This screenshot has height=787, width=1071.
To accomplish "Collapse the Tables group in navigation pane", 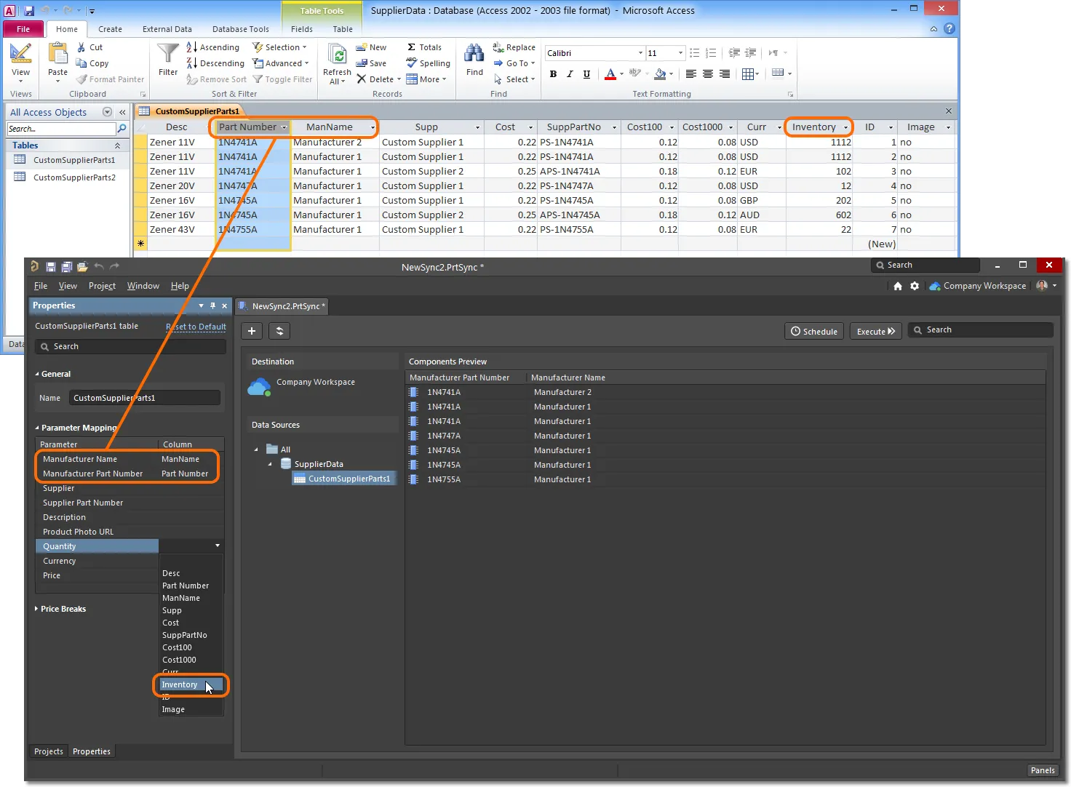I will point(117,145).
